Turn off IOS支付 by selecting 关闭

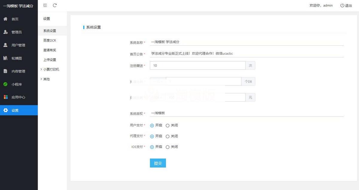[x=168, y=147]
